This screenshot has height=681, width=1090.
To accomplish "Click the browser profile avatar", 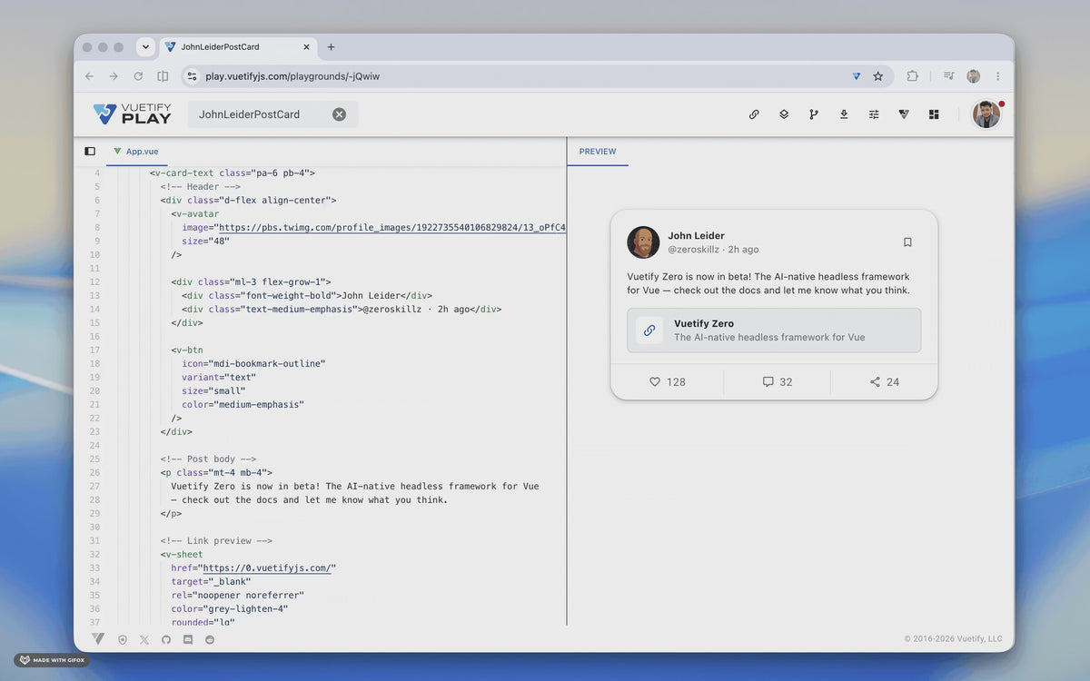I will (974, 76).
